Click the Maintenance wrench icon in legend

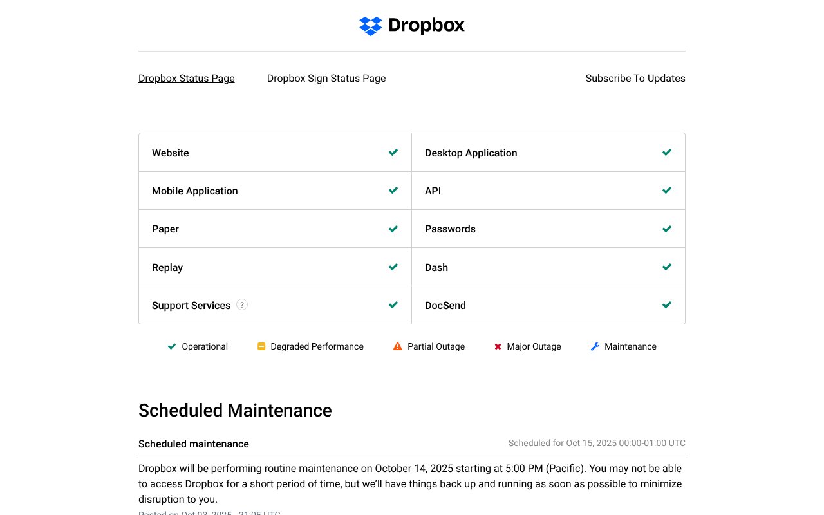pos(595,346)
